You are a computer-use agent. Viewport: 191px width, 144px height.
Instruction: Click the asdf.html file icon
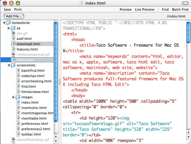(x=13, y=39)
